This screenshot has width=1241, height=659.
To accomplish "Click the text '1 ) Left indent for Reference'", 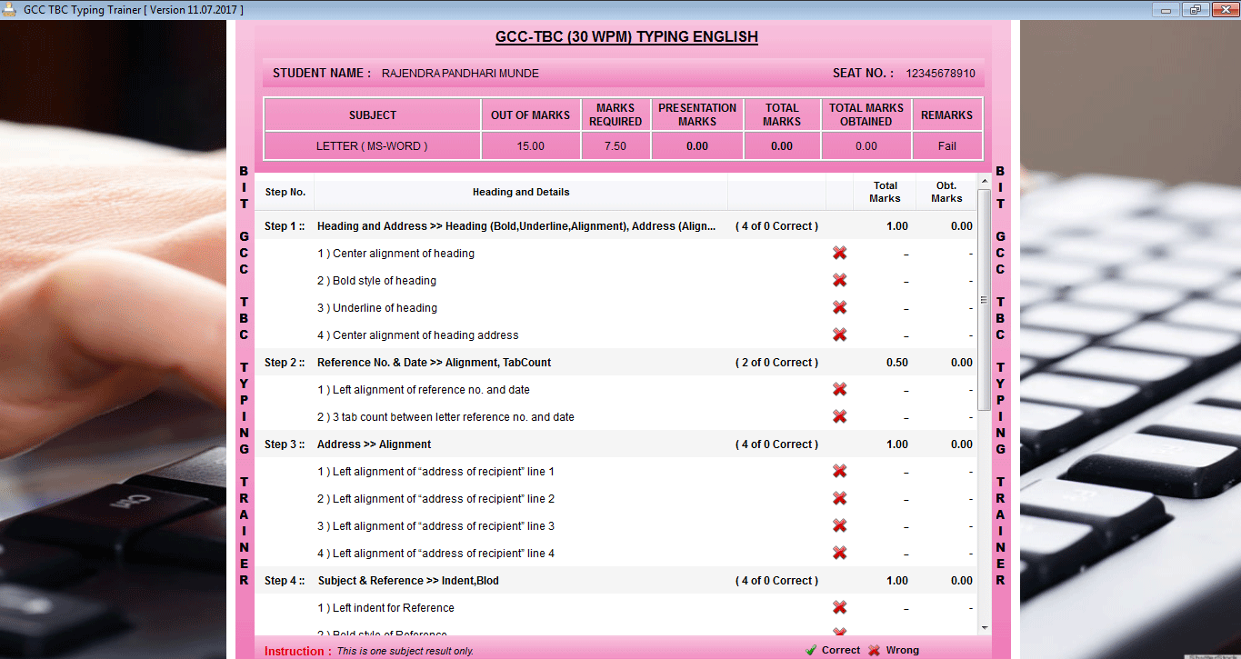I will [385, 608].
